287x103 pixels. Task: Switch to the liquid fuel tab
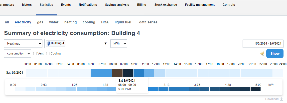point(123,22)
